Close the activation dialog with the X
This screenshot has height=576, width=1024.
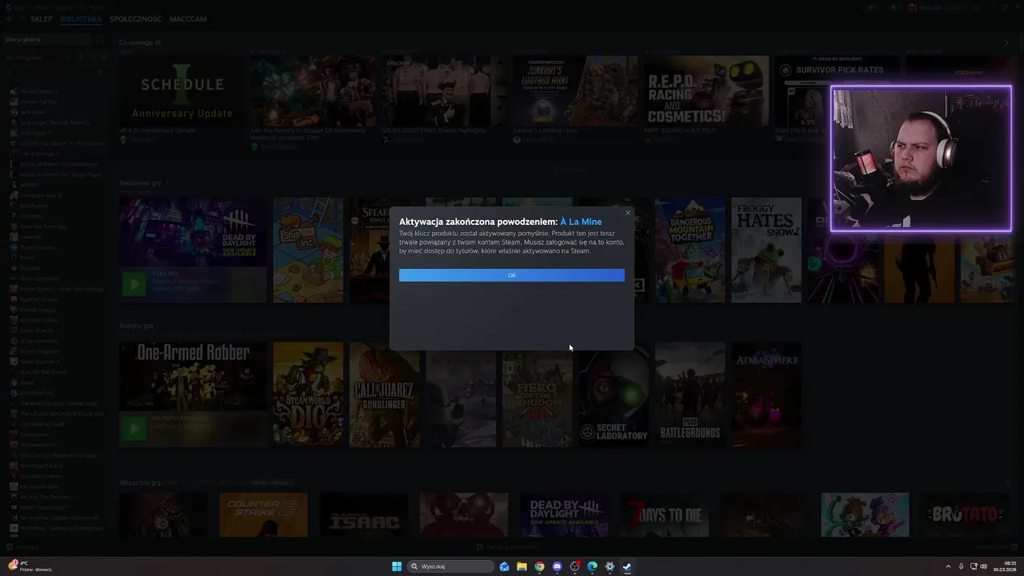627,213
